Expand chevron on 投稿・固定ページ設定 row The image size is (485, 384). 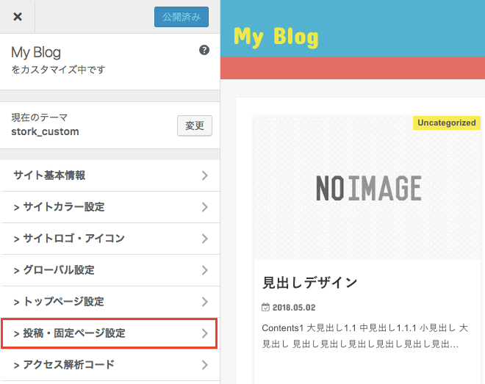(204, 333)
